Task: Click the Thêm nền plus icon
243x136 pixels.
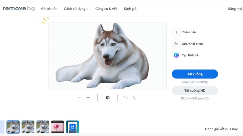Action: coord(176,32)
